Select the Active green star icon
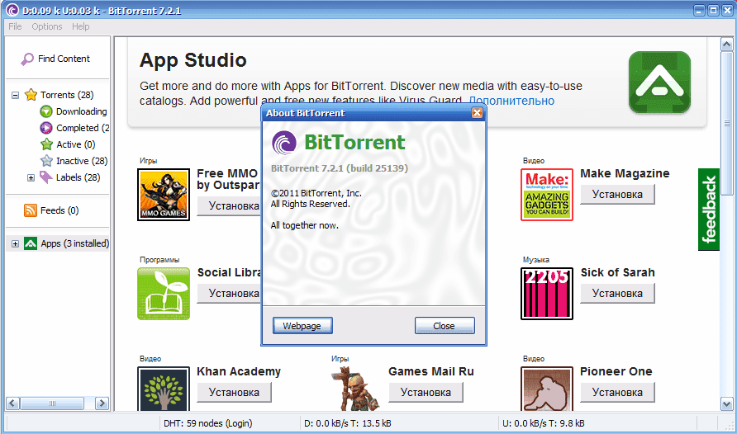 pos(46,144)
